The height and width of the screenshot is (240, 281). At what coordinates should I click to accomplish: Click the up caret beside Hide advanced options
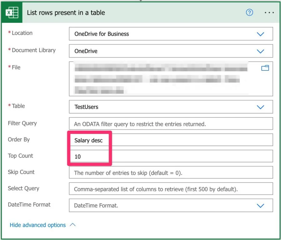coord(73,225)
